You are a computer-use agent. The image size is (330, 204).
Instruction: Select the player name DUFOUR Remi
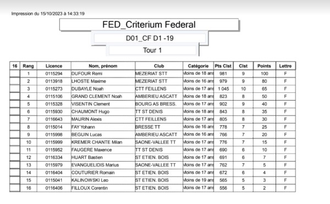click(87, 74)
